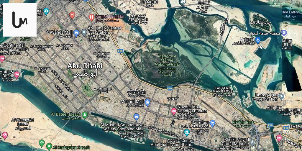Image resolution: width=302 pixels, height=151 pixels.
Task: Select the Novotel Abu Dhabi Al Bustan hotel pin
Action: point(174,111)
